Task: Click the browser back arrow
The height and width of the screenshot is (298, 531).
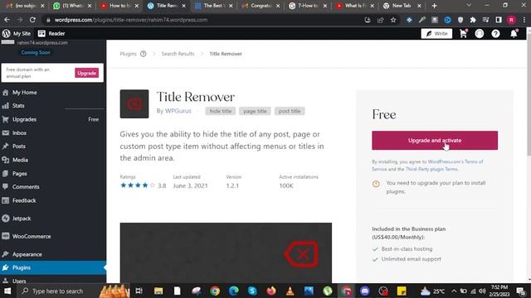Action: tap(7, 20)
